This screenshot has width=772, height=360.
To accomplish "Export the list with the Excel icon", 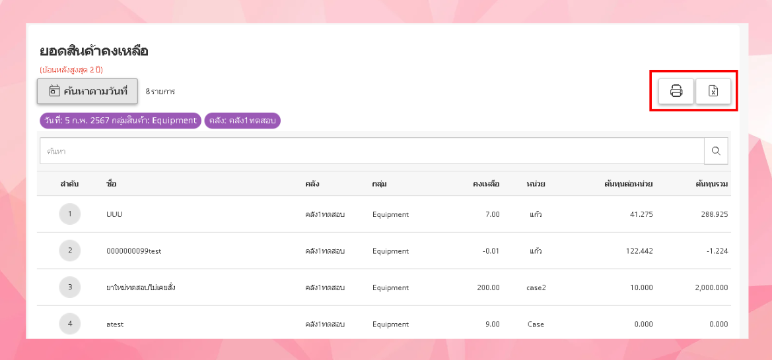I will click(713, 91).
